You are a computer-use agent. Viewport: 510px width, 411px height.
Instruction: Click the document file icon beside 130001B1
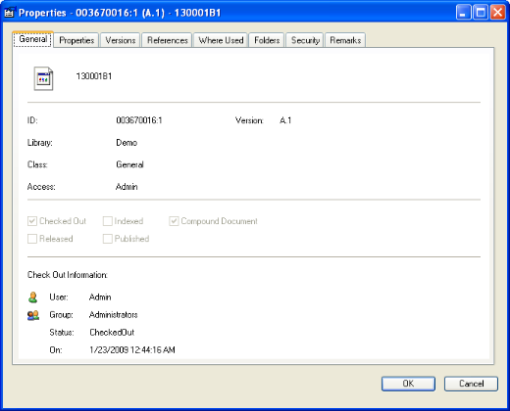(43, 78)
